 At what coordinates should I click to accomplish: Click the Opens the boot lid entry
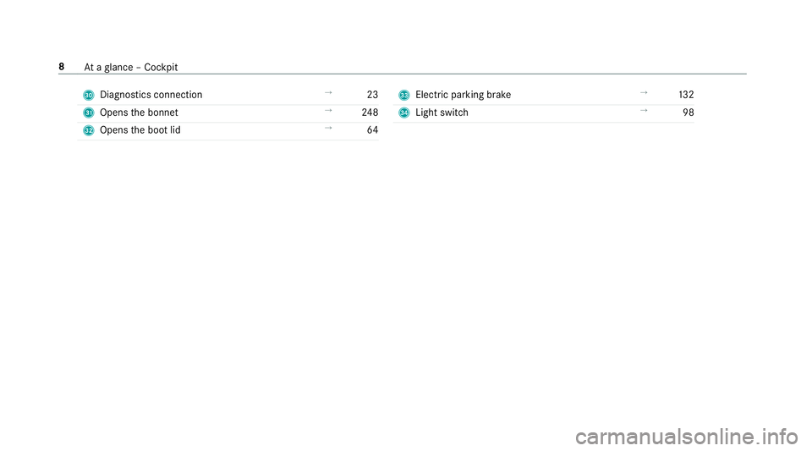[x=140, y=130]
